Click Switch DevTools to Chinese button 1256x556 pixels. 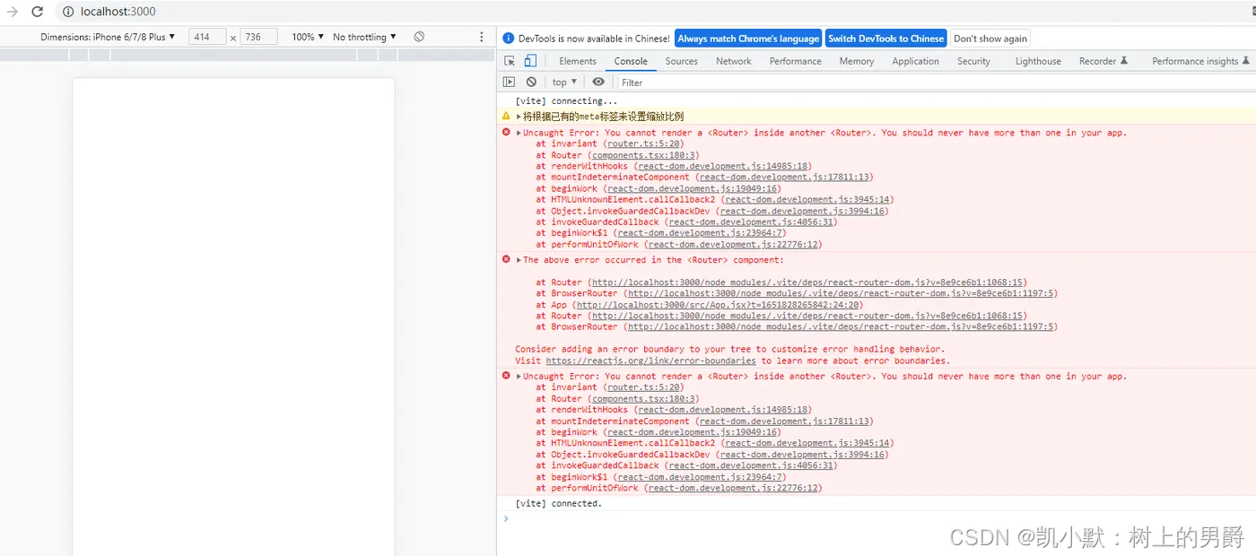click(x=885, y=39)
